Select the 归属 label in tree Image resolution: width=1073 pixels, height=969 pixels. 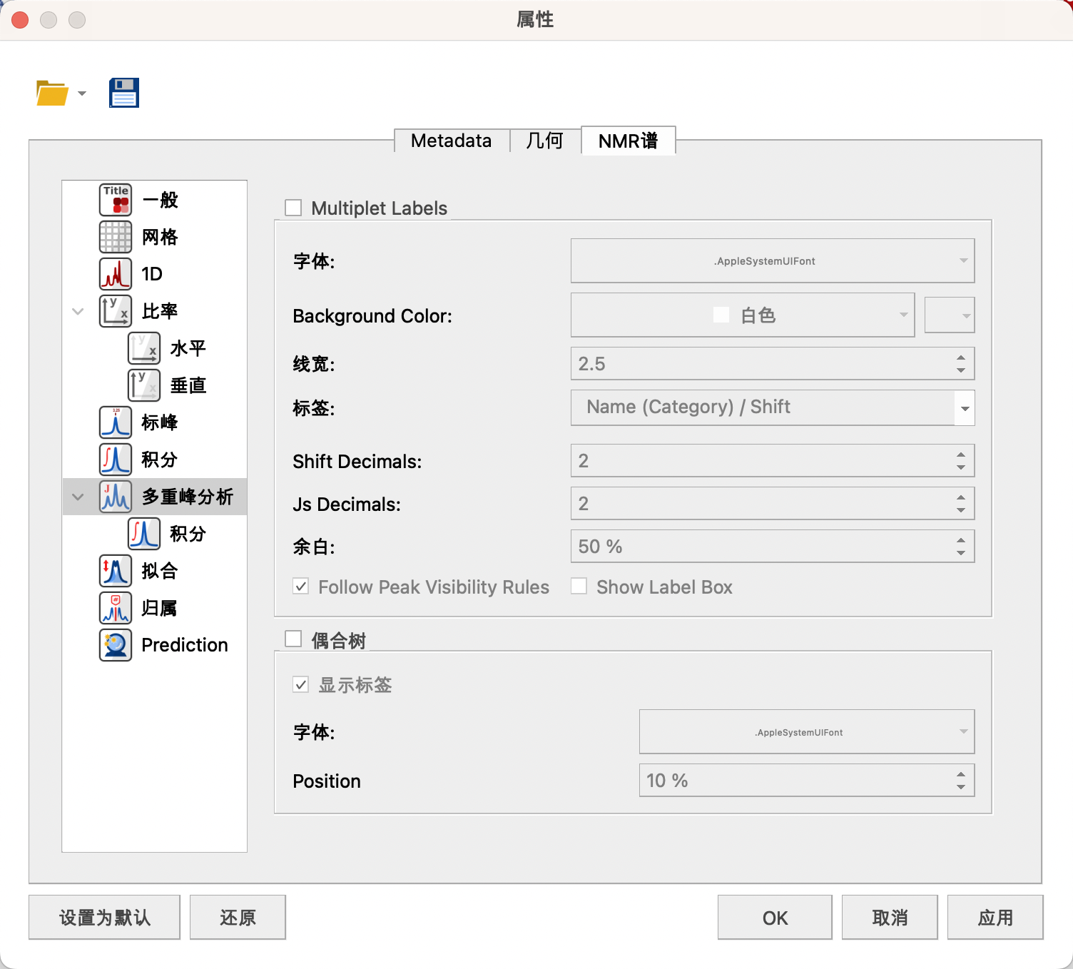[x=160, y=608]
